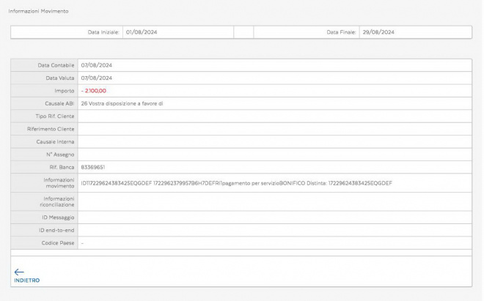
Task: Select the Data Iniziale value 01/08/2024
Action: click(x=142, y=32)
